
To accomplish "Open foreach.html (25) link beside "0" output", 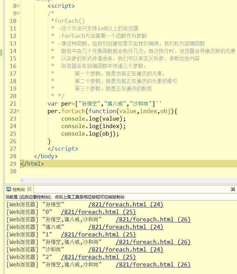I will pos(98,212).
